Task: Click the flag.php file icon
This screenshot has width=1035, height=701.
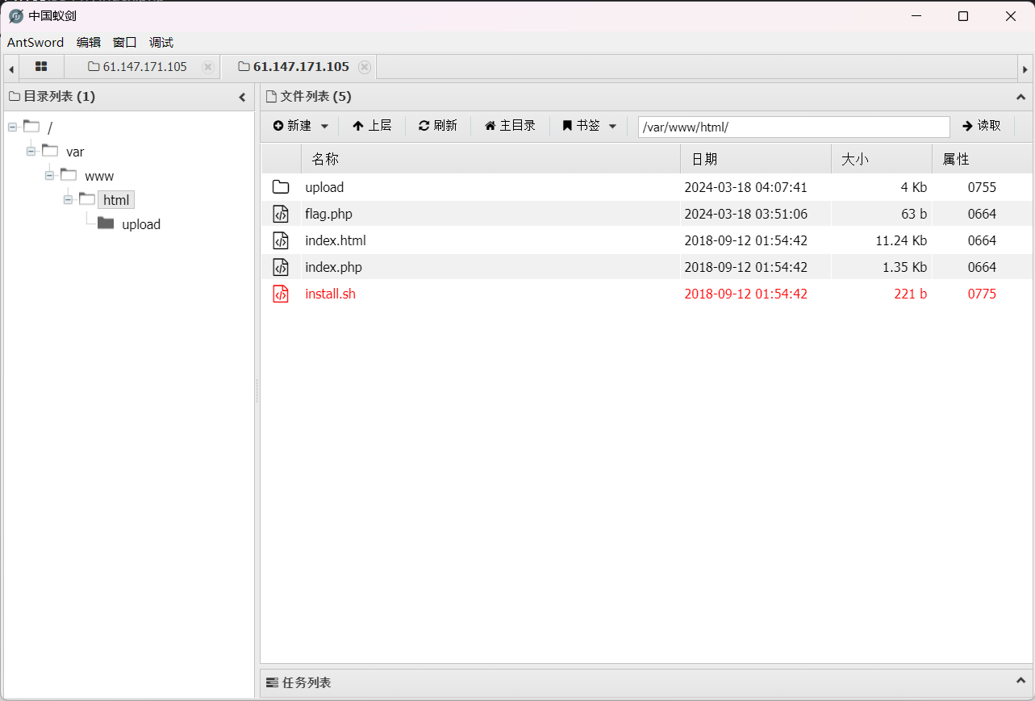Action: [x=281, y=214]
